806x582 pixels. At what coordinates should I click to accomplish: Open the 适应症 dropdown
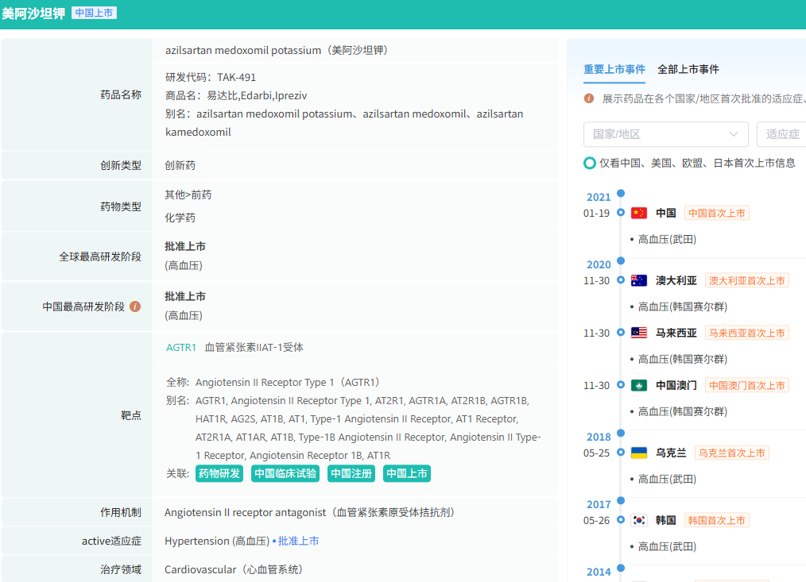(x=782, y=134)
